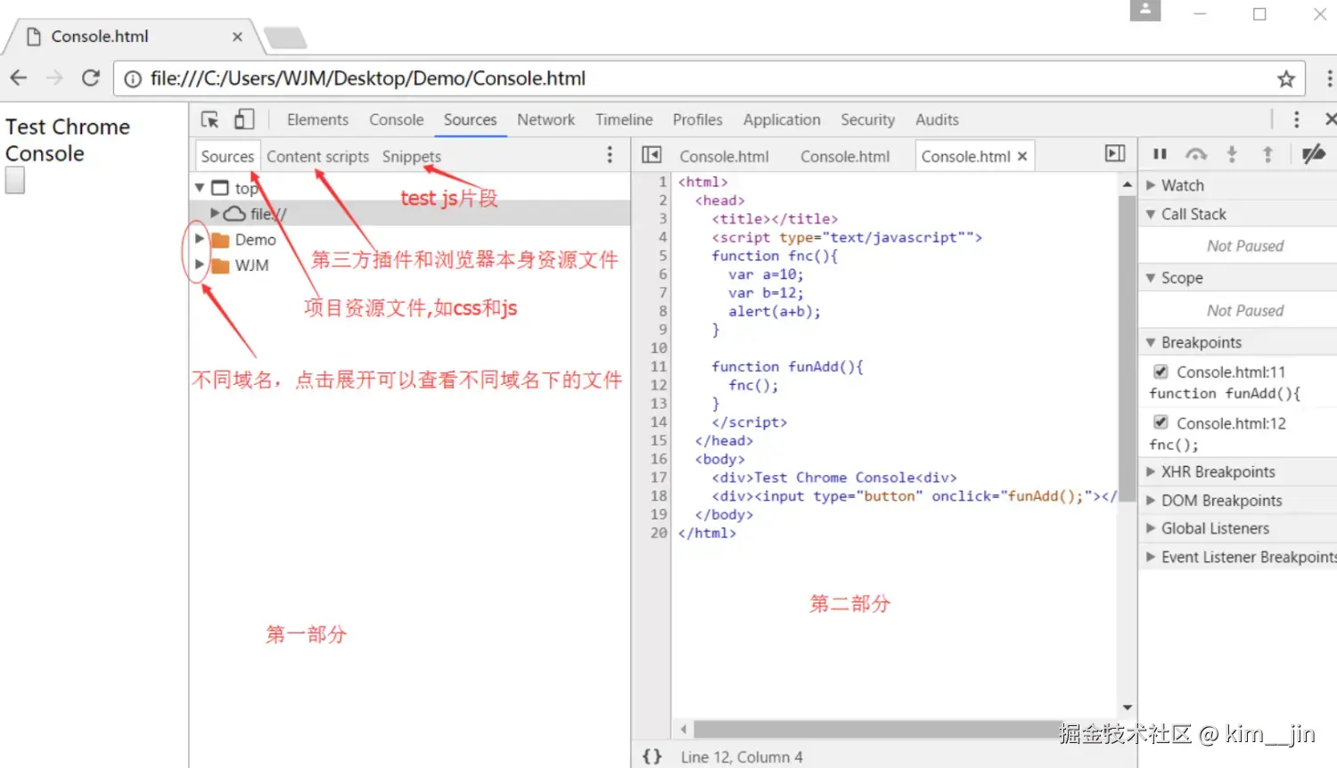This screenshot has width=1337, height=768.
Task: Open the Timeline panel
Action: 624,119
